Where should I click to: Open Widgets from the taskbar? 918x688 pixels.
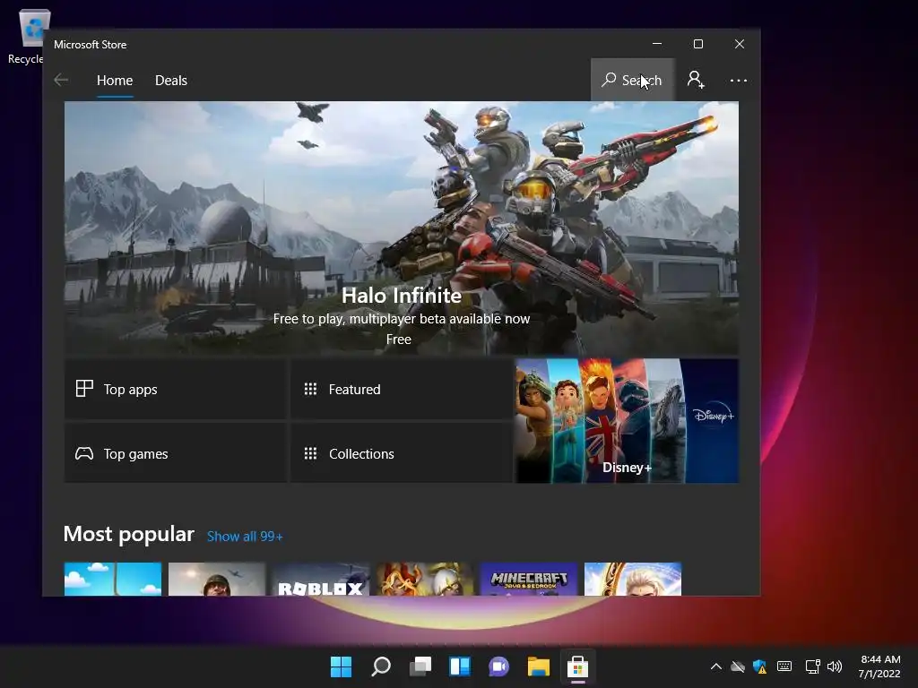460,666
